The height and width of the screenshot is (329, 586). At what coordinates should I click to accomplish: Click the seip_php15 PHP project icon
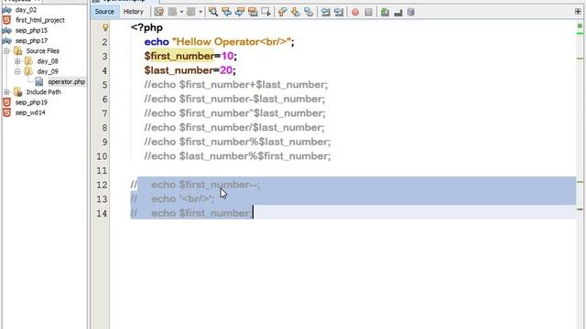pyautogui.click(x=6, y=30)
